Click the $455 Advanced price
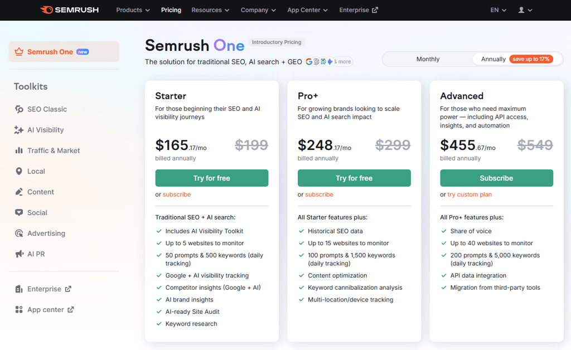This screenshot has height=350, width=571. pyautogui.click(x=468, y=145)
